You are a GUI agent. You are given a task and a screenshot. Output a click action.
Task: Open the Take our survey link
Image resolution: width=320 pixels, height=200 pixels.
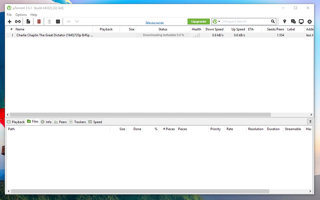click(x=155, y=22)
